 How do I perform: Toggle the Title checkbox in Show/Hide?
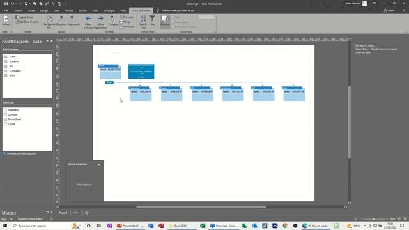pyautogui.click(x=173, y=17)
